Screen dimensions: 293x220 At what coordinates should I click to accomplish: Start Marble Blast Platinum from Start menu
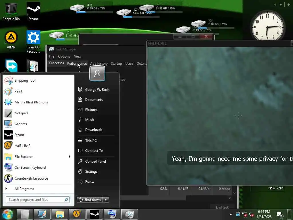[x=38, y=102]
